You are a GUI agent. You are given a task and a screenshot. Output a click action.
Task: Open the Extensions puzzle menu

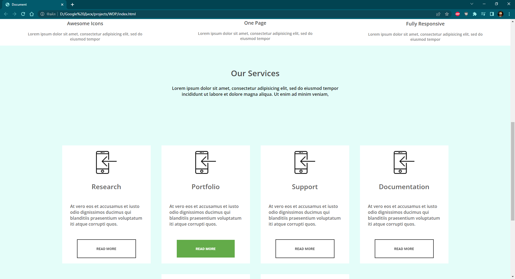coord(475,14)
